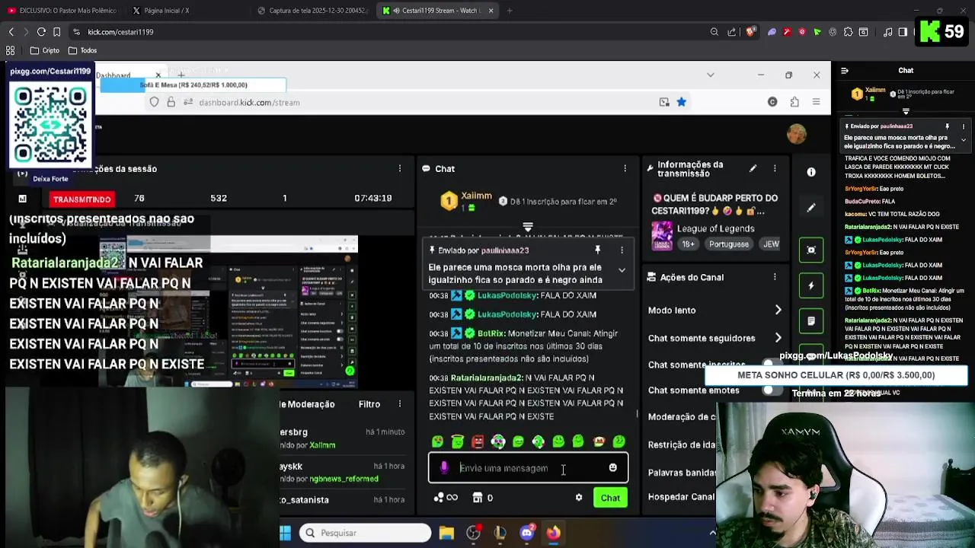Click the lightning bolt icon in the right sidebar
This screenshot has height=548, width=975.
pyautogui.click(x=811, y=285)
